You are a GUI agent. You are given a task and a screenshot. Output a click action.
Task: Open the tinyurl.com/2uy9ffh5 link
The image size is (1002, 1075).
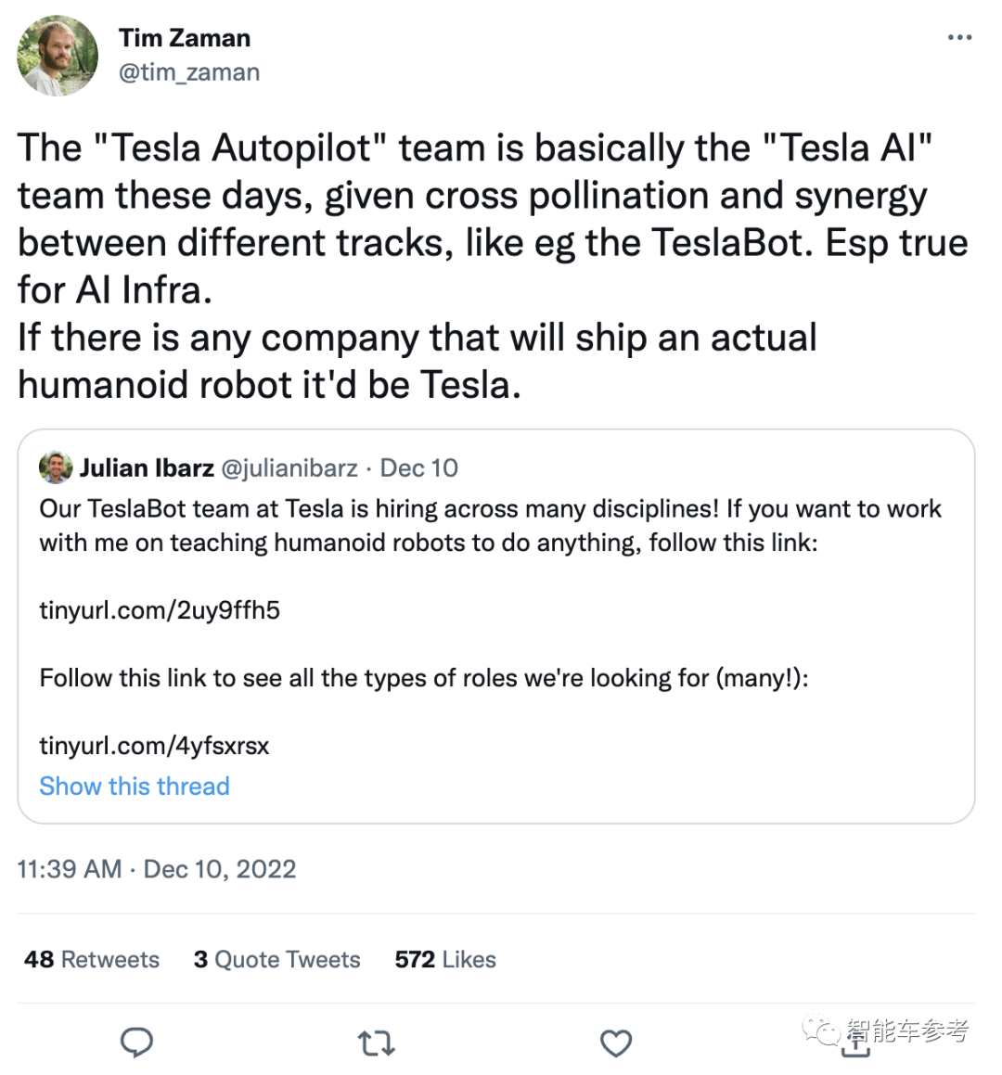pyautogui.click(x=160, y=610)
